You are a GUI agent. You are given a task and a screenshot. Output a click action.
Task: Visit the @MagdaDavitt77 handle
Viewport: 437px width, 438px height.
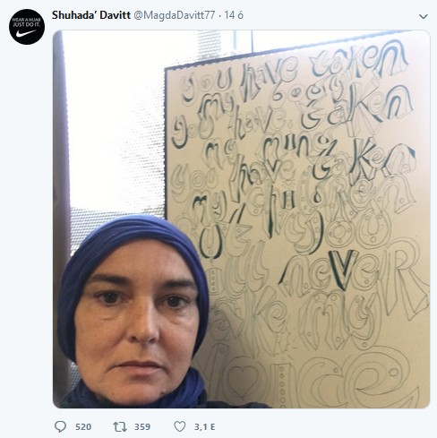(x=174, y=15)
